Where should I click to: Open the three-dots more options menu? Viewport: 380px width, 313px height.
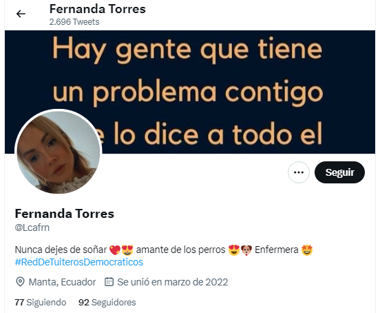tap(299, 172)
